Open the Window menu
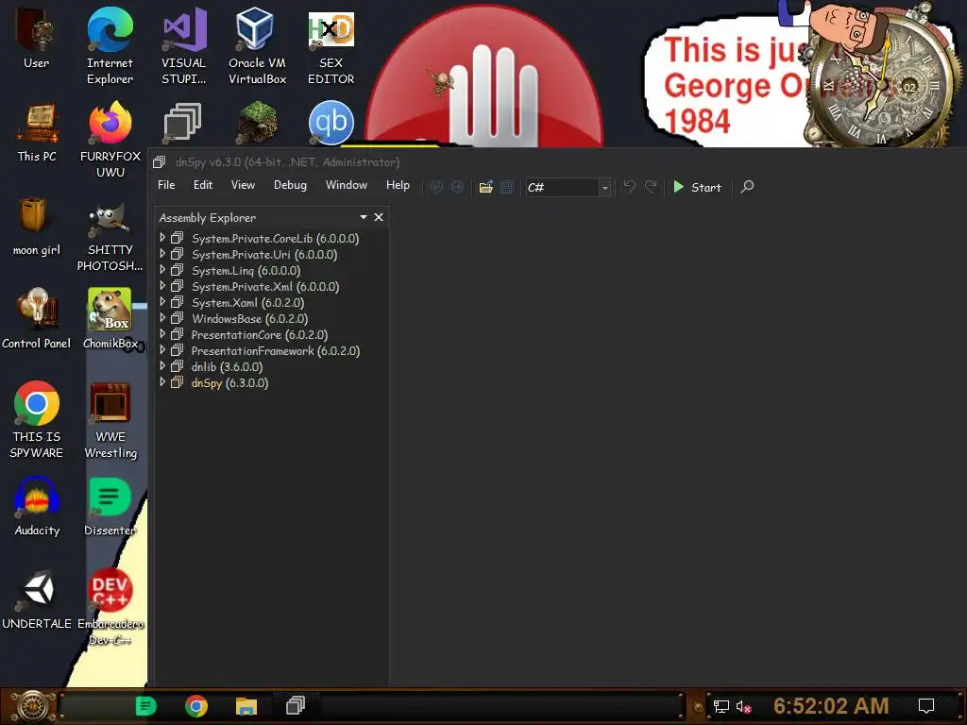This screenshot has width=967, height=725. point(347,185)
